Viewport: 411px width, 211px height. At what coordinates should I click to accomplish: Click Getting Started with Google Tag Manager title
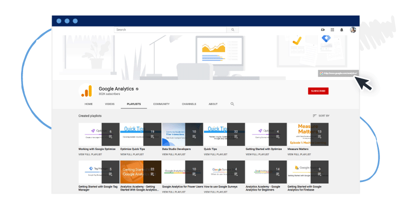tap(98, 188)
